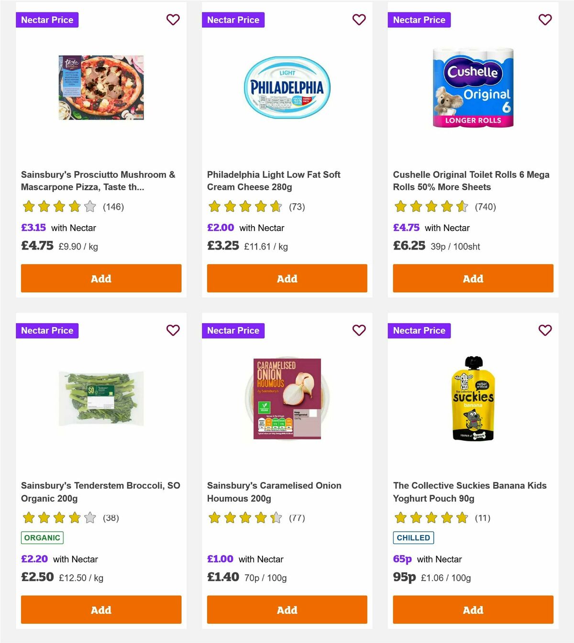Select the Nectar Price badge on the pizza card
This screenshot has width=574, height=643.
pos(47,20)
